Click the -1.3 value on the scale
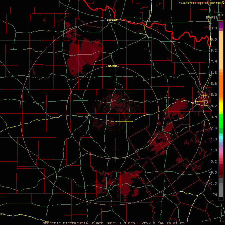Screen dimensions: 225x225 tap(213, 183)
